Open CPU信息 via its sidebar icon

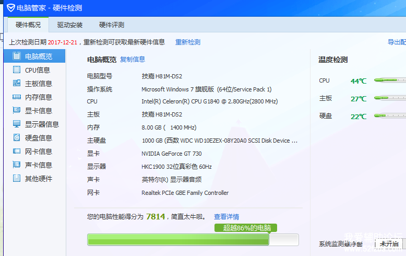pyautogui.click(x=17, y=70)
